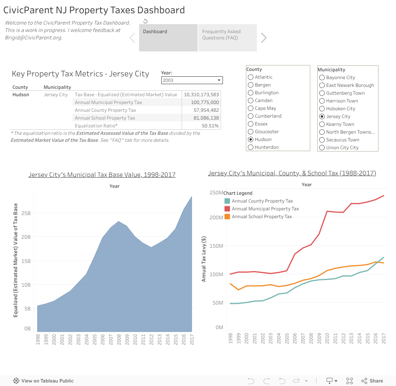Click the Share button

coord(372,381)
